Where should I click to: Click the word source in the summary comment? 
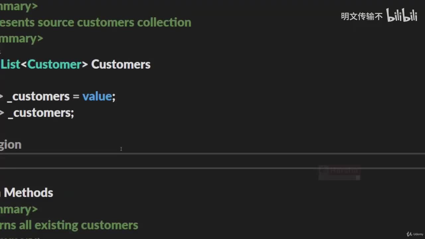(x=55, y=23)
